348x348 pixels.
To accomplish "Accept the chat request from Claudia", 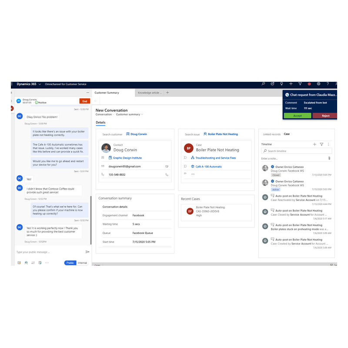I will click(298, 116).
